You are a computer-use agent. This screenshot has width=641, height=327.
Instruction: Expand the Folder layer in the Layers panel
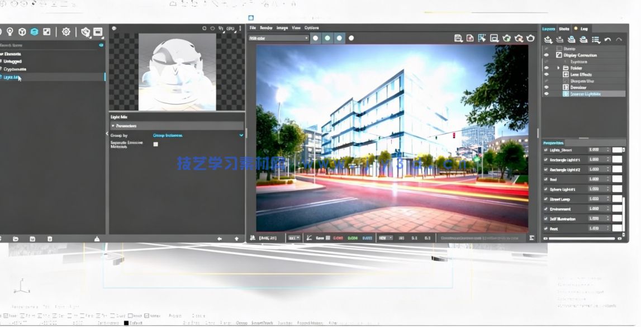click(558, 68)
